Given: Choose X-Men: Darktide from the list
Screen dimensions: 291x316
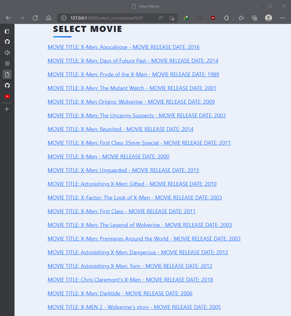Looking at the screenshot, I should 120,293.
